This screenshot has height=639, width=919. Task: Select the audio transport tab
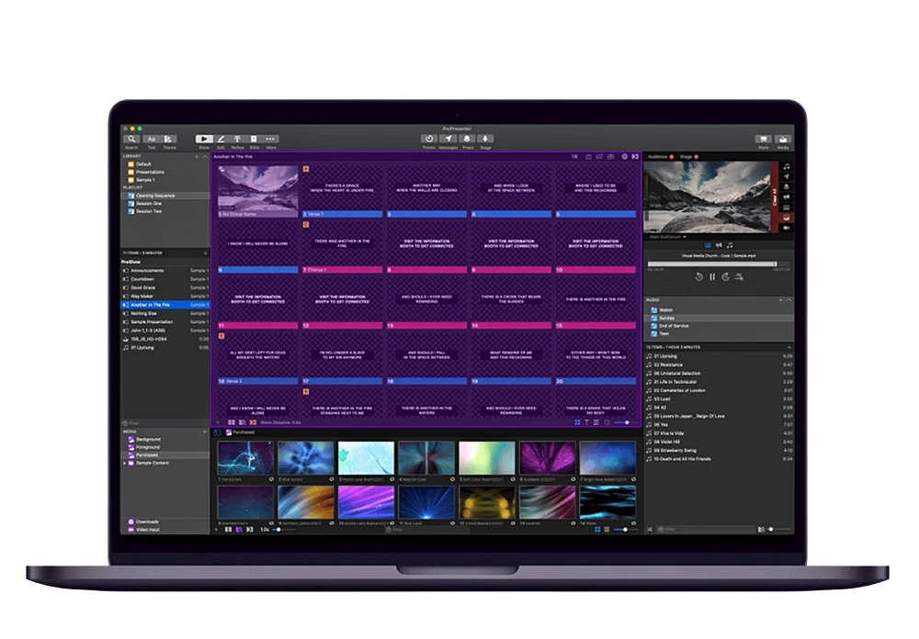[x=730, y=245]
